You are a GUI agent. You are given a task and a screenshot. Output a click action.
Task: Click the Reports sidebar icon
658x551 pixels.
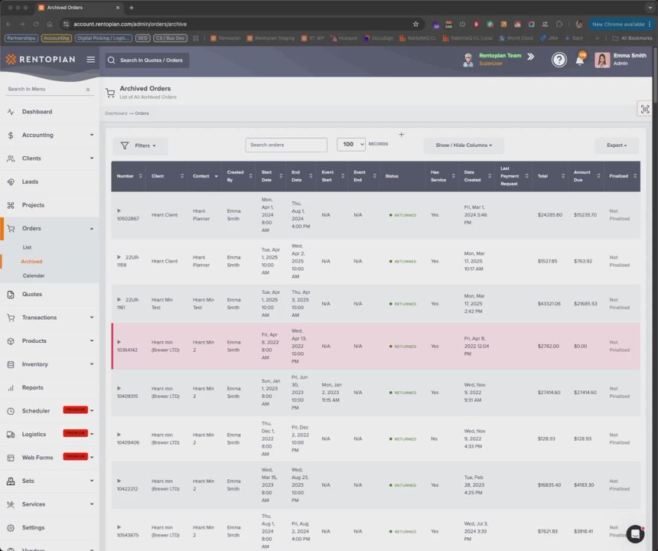coord(11,388)
